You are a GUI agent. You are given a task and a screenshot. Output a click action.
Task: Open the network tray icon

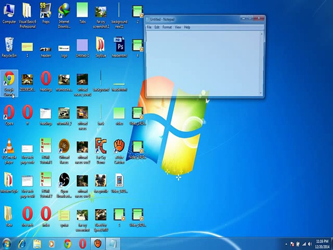pyautogui.click(x=304, y=244)
